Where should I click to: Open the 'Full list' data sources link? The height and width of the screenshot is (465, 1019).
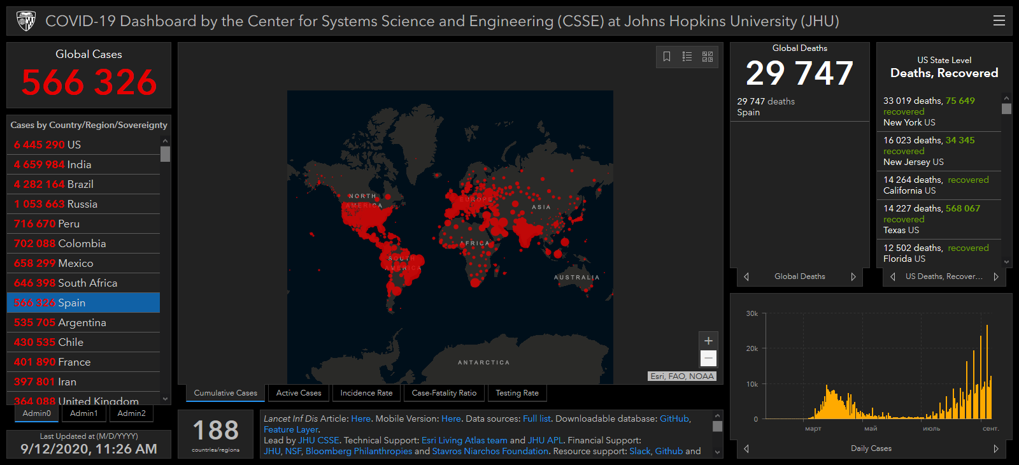tap(537, 418)
